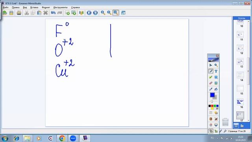252x142 pixels.
Task: Choose the eraser tool in palette
Action: pyautogui.click(x=211, y=83)
